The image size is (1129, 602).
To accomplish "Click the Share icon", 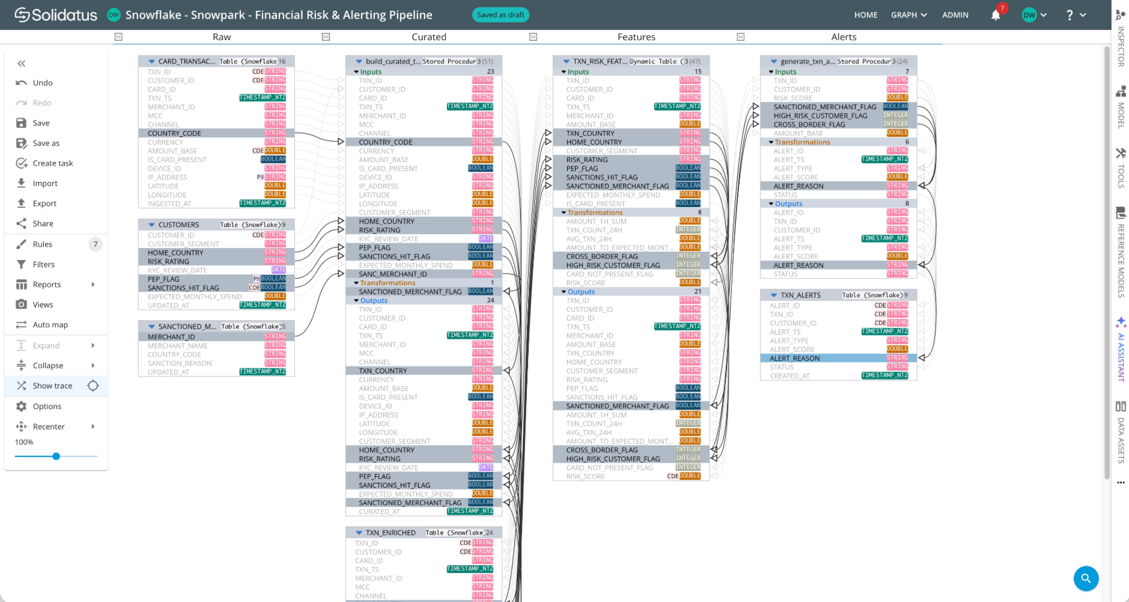I will click(x=21, y=223).
